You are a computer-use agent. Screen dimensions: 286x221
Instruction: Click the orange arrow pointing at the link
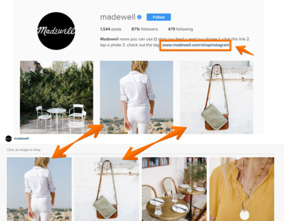click(244, 50)
